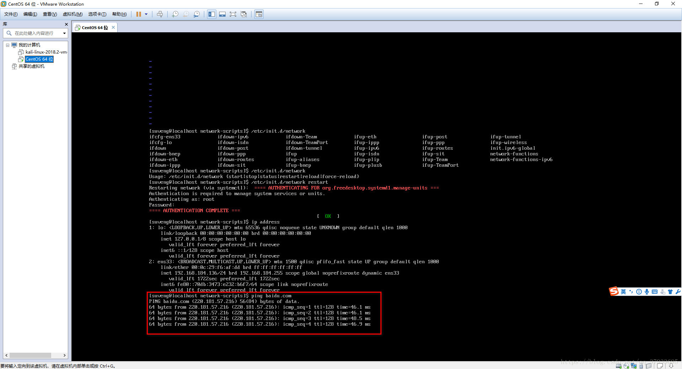Viewport: 682px width, 369px height.
Task: Close the 库 library panel
Action: pyautogui.click(x=66, y=24)
